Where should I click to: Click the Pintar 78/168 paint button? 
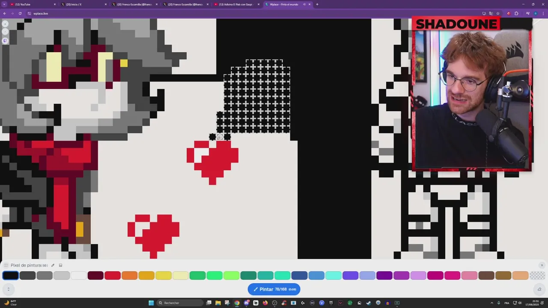(274, 289)
